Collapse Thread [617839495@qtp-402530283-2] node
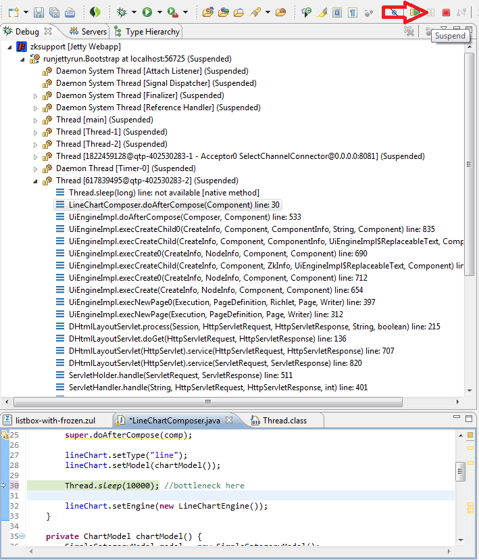 (35, 181)
